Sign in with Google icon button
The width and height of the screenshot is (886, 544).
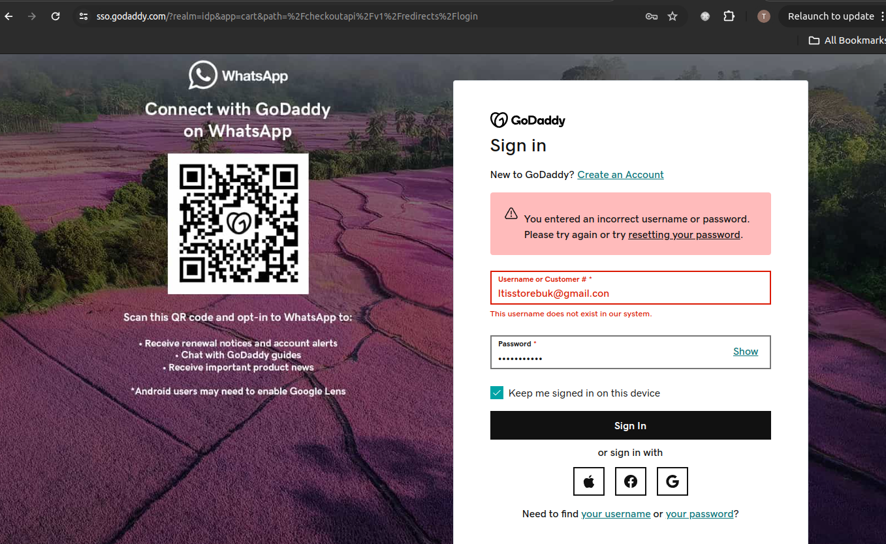pos(672,481)
